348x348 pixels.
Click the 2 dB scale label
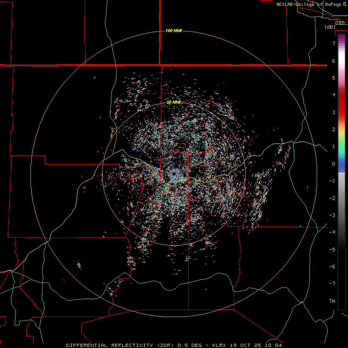click(x=334, y=130)
